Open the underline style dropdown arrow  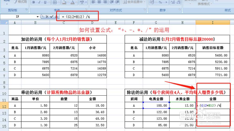[x=49, y=2]
